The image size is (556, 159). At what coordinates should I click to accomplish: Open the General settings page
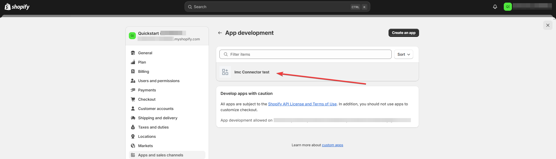145,53
